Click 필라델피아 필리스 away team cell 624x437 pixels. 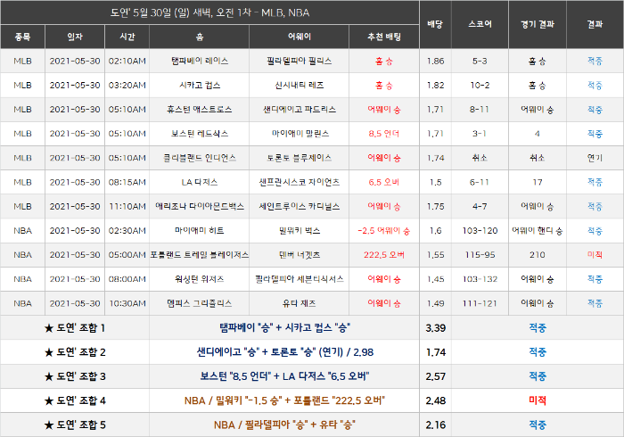(300, 61)
